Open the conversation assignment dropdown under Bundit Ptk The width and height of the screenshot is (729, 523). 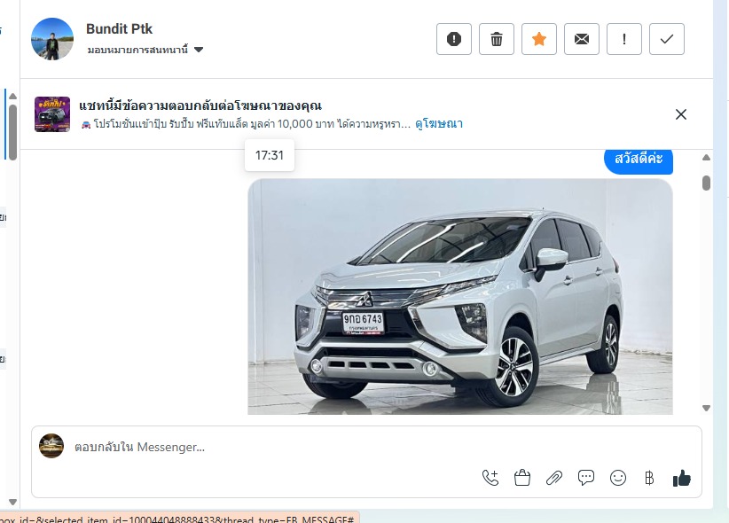145,50
